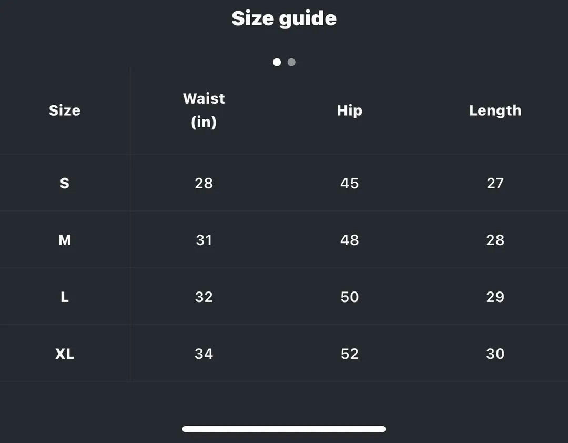Click the size L hip value 50

click(x=350, y=297)
